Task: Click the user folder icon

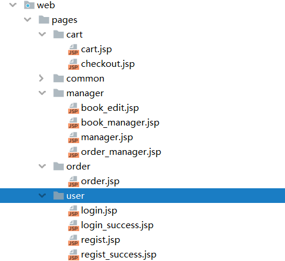Action: (59, 195)
